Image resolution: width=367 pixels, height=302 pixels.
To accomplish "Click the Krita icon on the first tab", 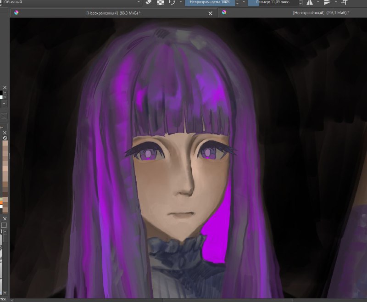I will (17, 13).
